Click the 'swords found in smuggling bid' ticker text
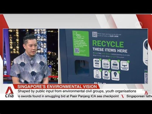Viewport: 152px width, 114px height. [68, 96]
